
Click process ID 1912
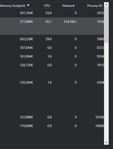[x=100, y=65]
